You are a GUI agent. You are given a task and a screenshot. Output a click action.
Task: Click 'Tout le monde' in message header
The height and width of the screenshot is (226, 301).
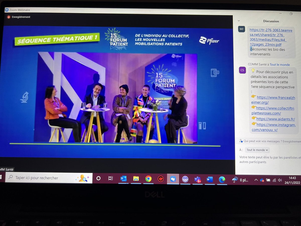(x=280, y=65)
